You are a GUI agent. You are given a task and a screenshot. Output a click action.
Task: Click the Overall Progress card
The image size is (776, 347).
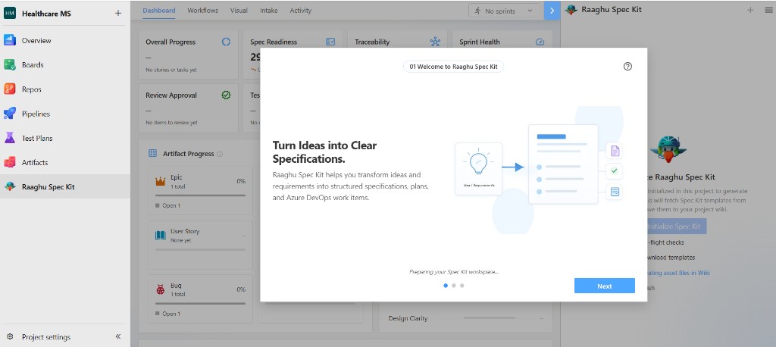188,54
